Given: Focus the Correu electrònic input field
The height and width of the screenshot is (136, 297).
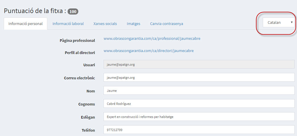Looking at the screenshot, I should [x=199, y=78].
